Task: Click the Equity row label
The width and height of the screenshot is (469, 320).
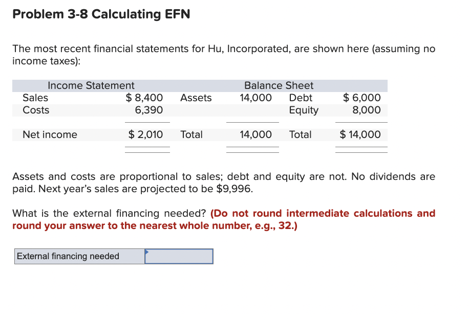Action: pyautogui.click(x=304, y=110)
